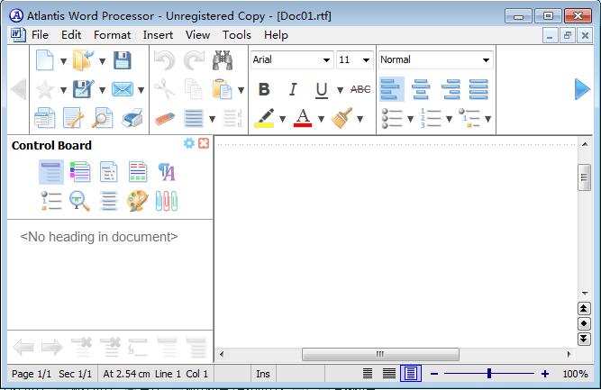Align text left

point(392,89)
